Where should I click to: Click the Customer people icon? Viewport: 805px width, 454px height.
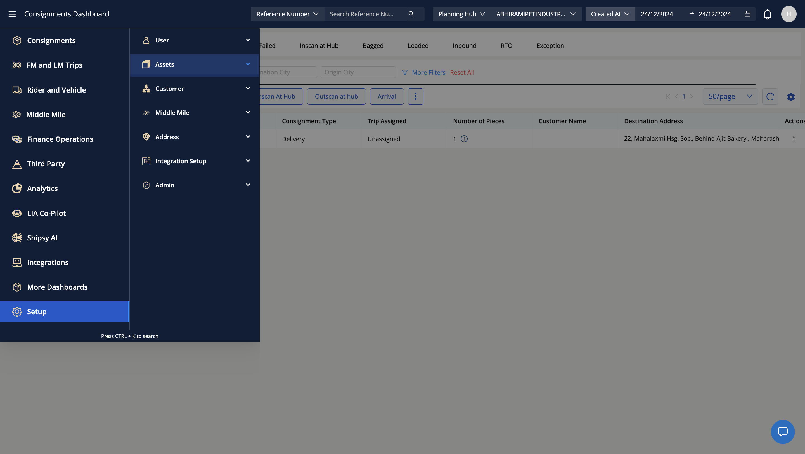[x=146, y=89]
